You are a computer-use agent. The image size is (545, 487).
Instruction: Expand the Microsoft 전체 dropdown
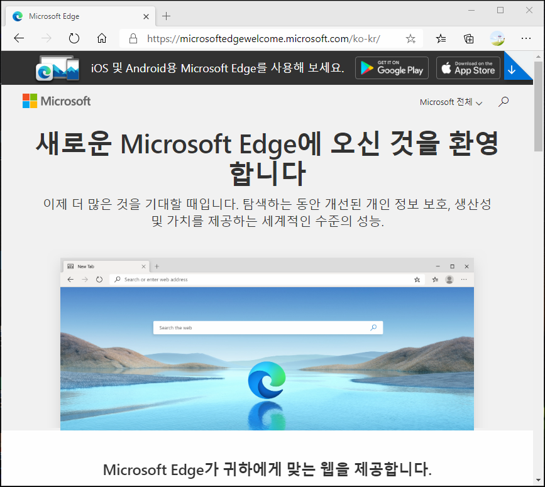[451, 102]
